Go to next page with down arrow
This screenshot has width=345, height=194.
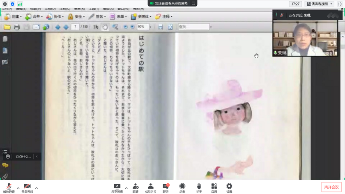click(66, 27)
